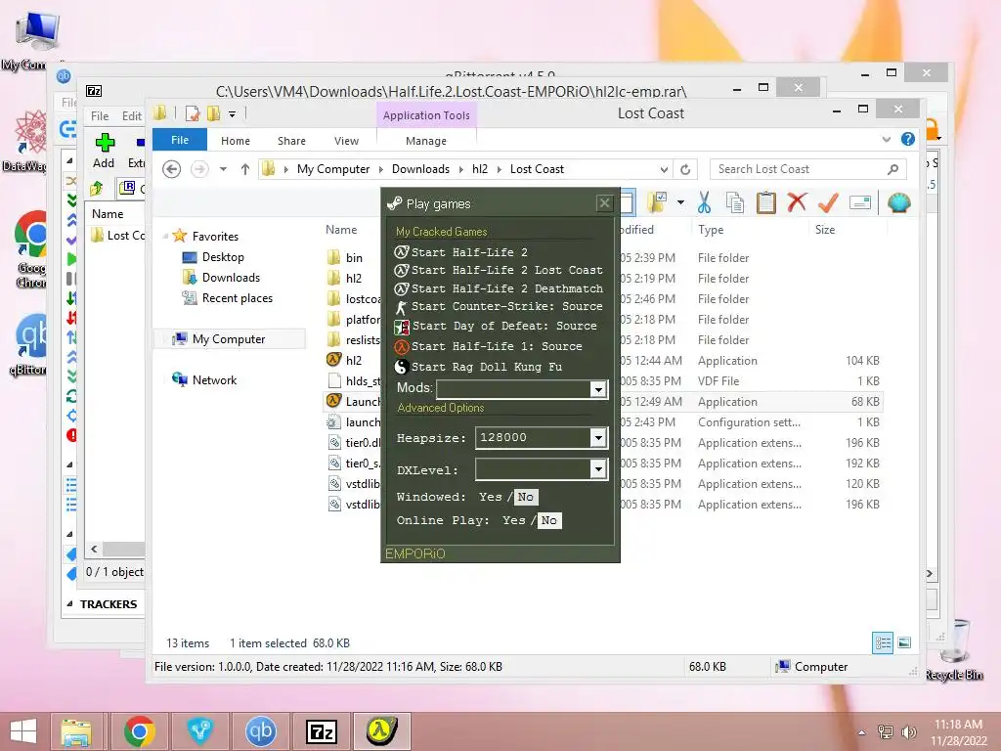
Task: Select Downloads in navigation pane
Action: tap(231, 277)
